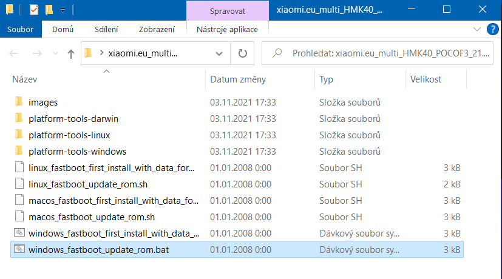
Task: Click the xiaomi.eu_multi... breadcrumb path
Action: 143,53
